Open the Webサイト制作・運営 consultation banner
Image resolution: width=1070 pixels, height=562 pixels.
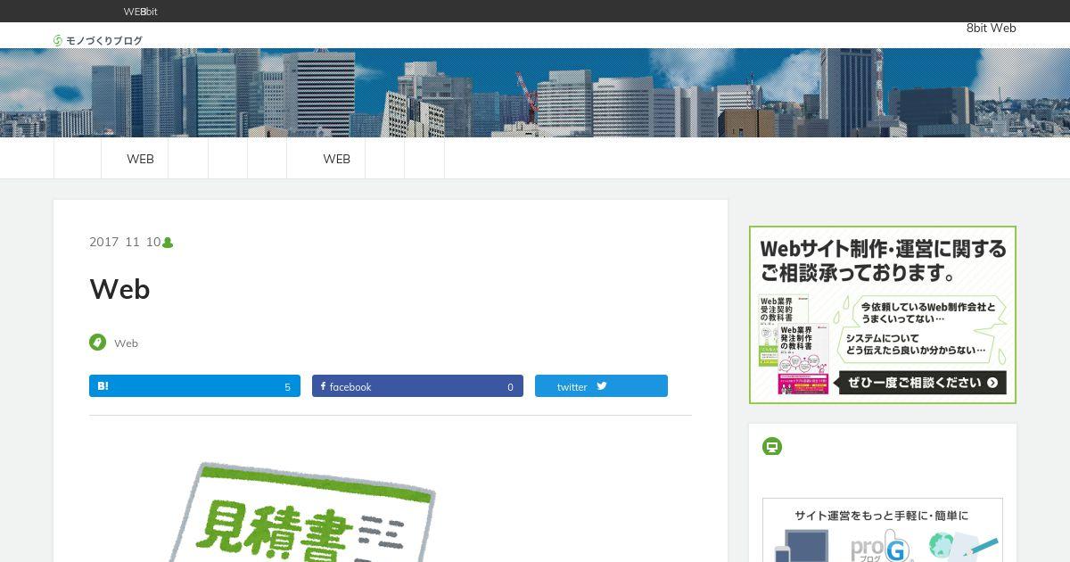click(883, 315)
